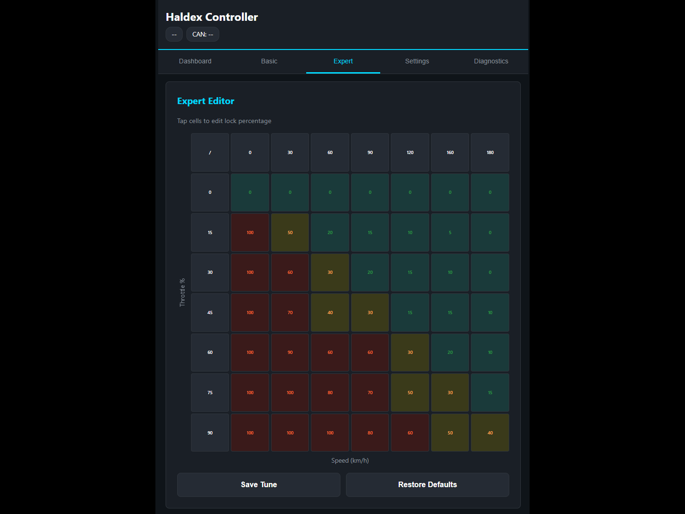This screenshot has width=685, height=514.
Task: Tap cell at throttle 90, speed 30
Action: click(x=290, y=433)
